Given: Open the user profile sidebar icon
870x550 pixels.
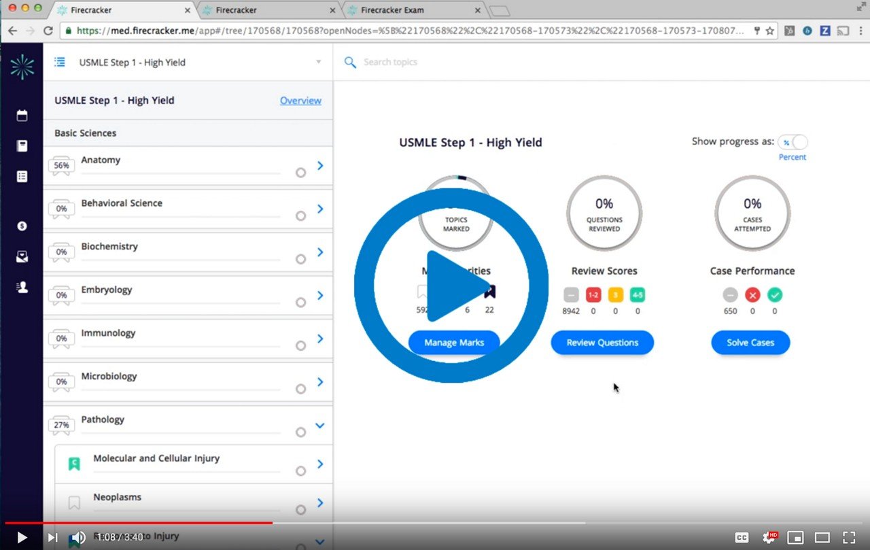Looking at the screenshot, I should (22, 287).
